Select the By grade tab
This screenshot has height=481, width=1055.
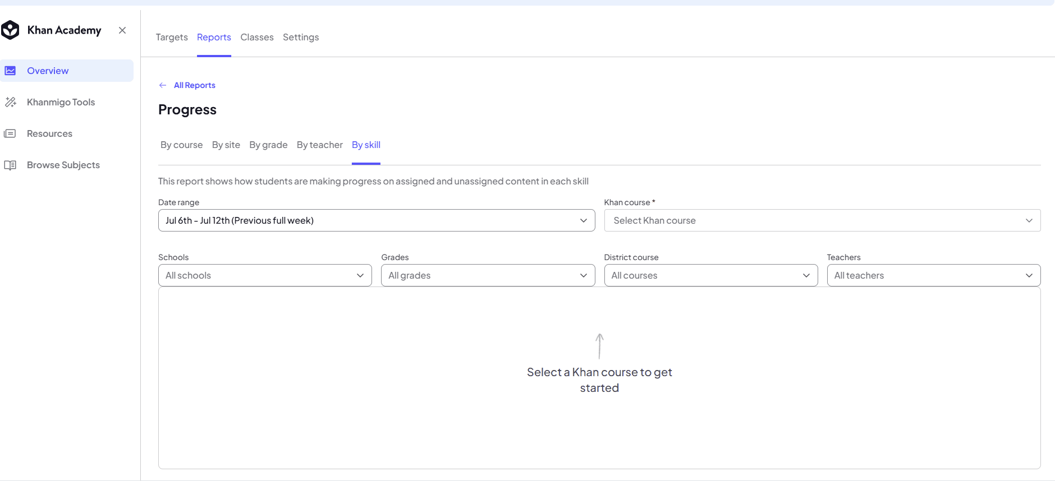point(268,145)
